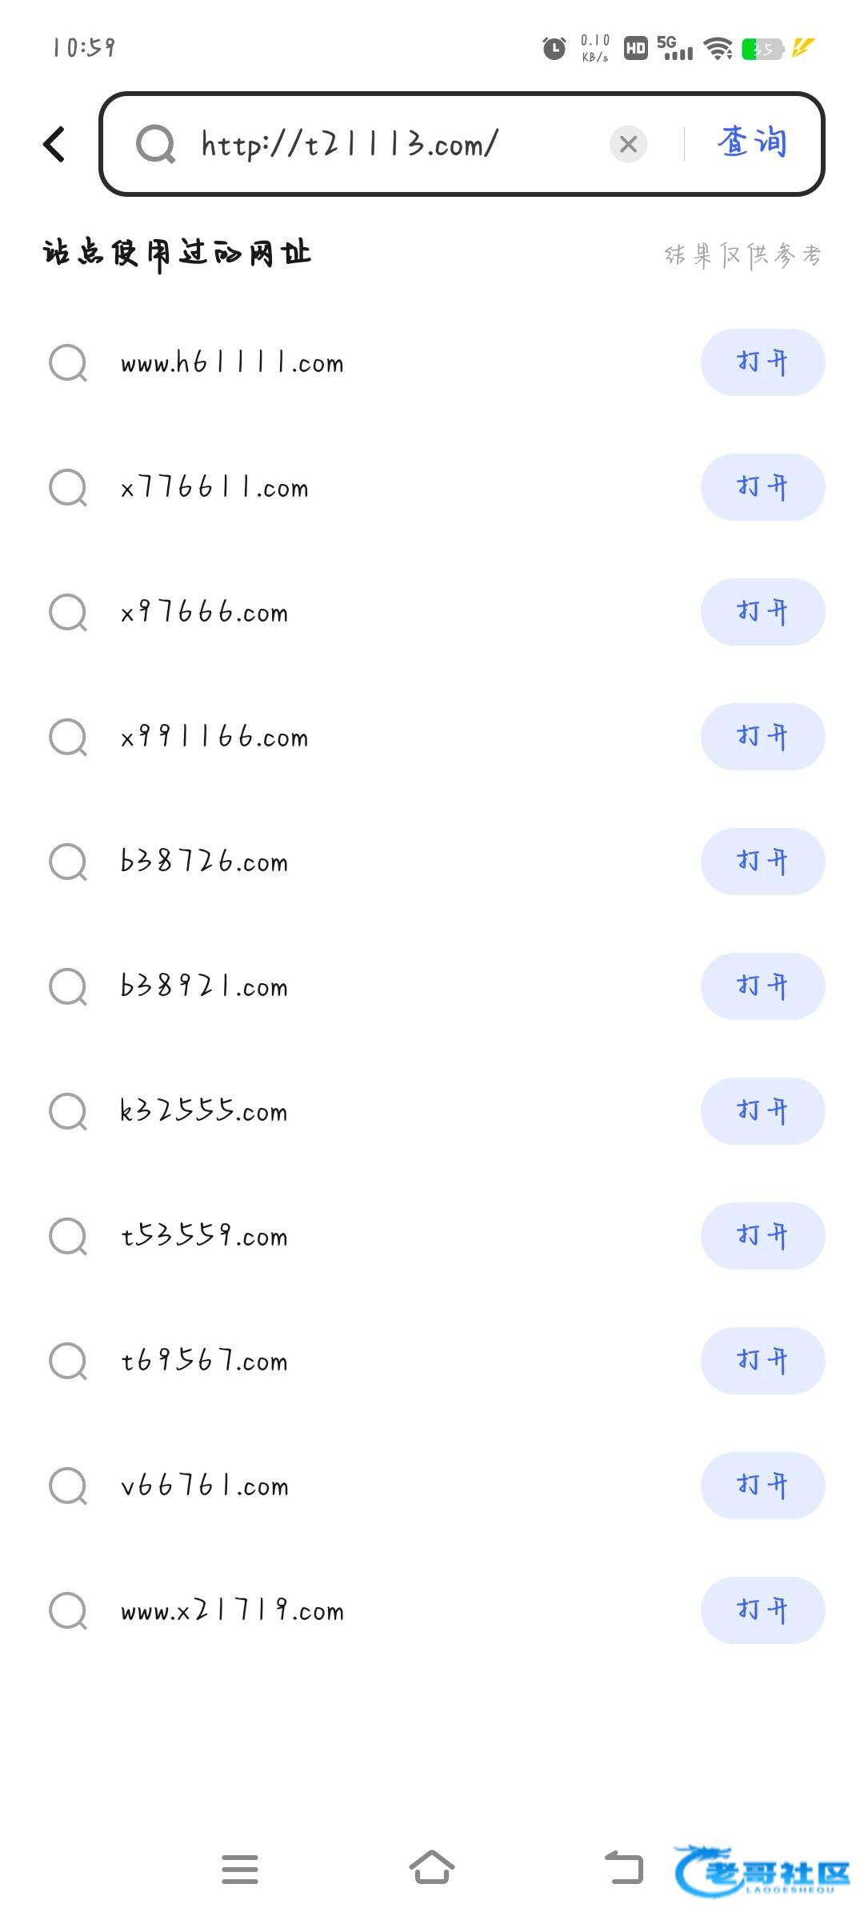Tap search icon beside b38726.com
This screenshot has height=1920, width=864.
[68, 862]
